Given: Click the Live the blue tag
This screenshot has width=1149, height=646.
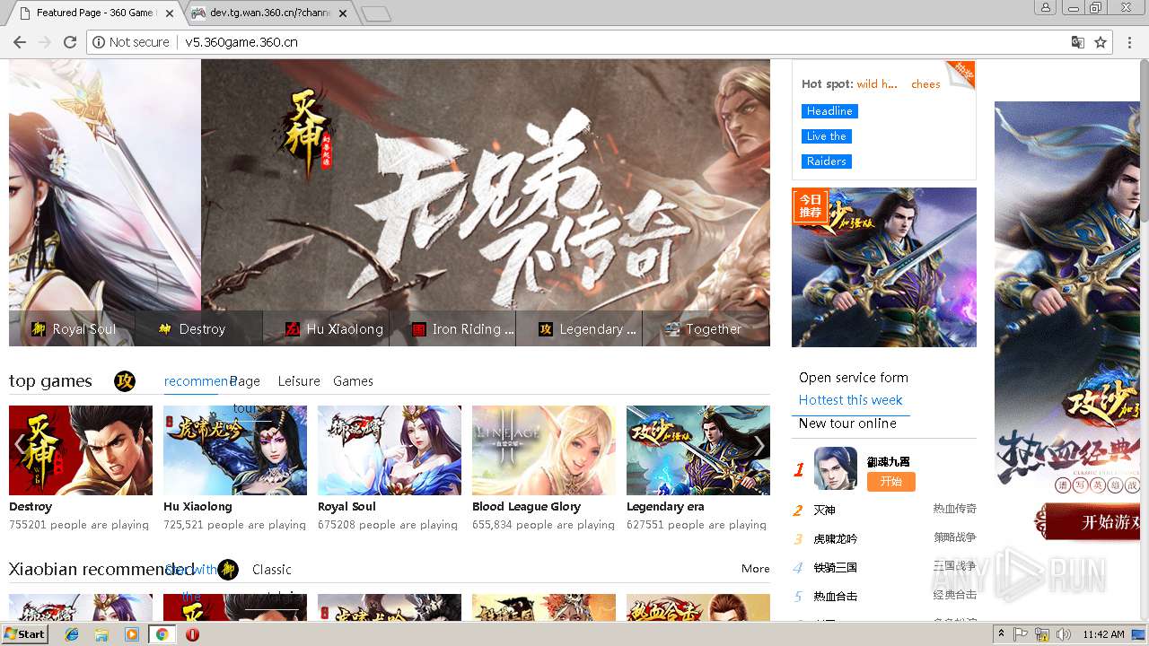Looking at the screenshot, I should (827, 136).
